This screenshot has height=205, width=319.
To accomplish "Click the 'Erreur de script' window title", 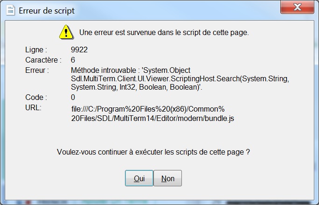I will click(x=47, y=11).
